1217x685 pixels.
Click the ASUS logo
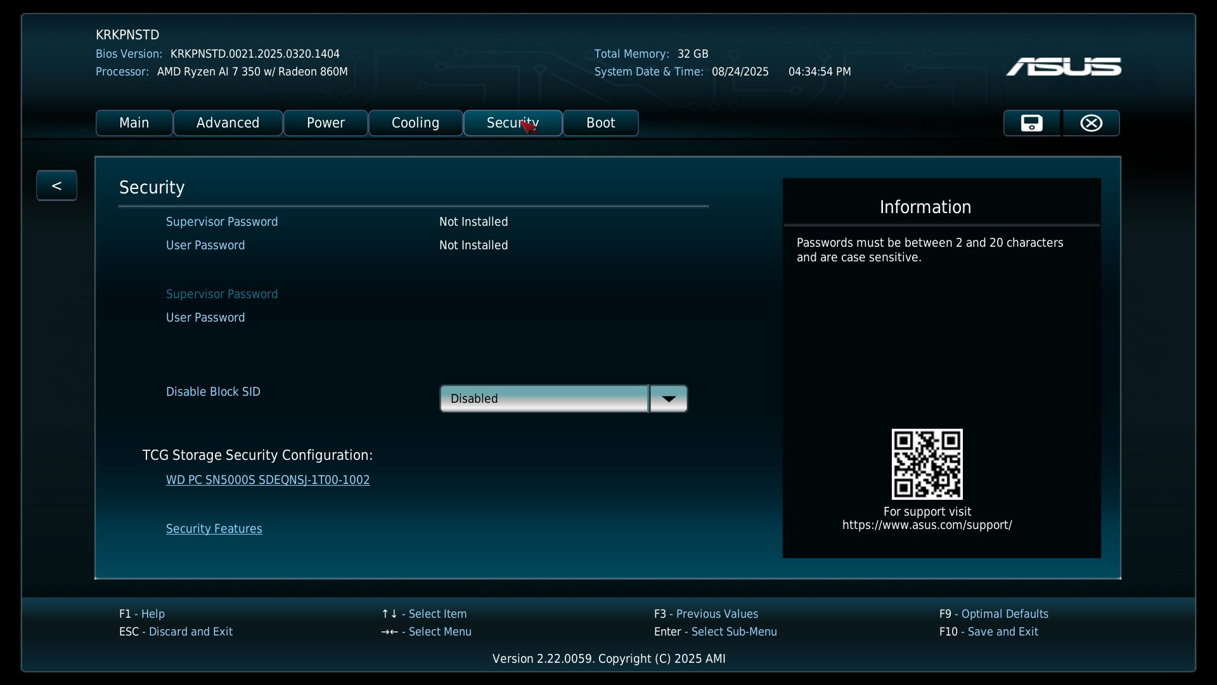pyautogui.click(x=1063, y=67)
